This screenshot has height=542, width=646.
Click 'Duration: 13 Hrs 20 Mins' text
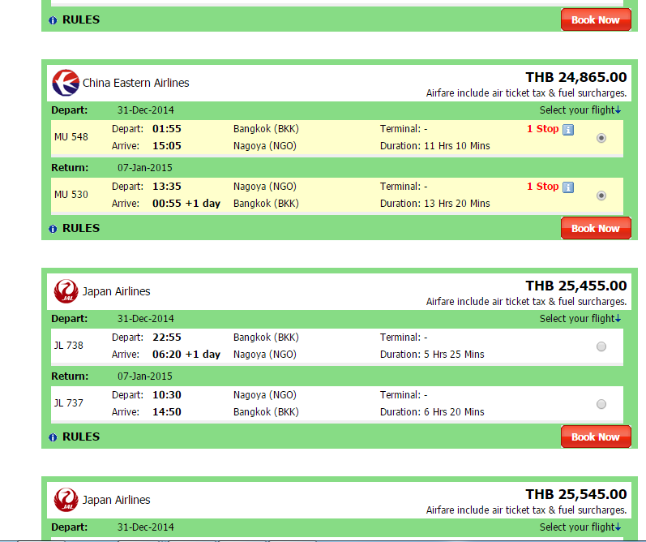click(x=435, y=204)
